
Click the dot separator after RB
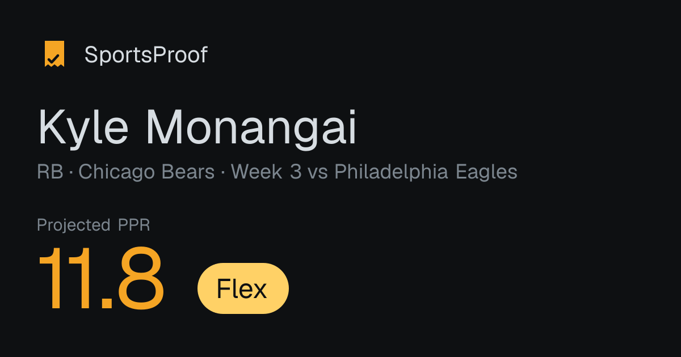pyautogui.click(x=71, y=172)
